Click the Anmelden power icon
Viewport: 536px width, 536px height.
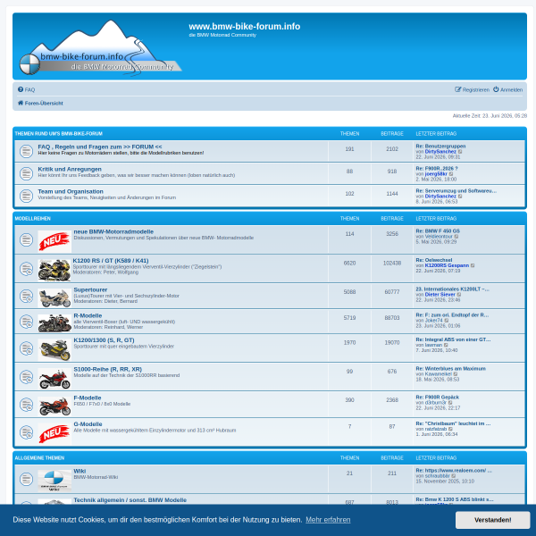tap(496, 89)
